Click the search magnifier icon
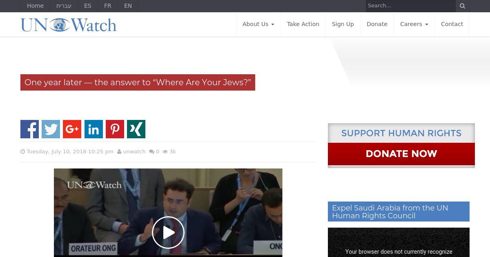The image size is (490, 257). (462, 6)
